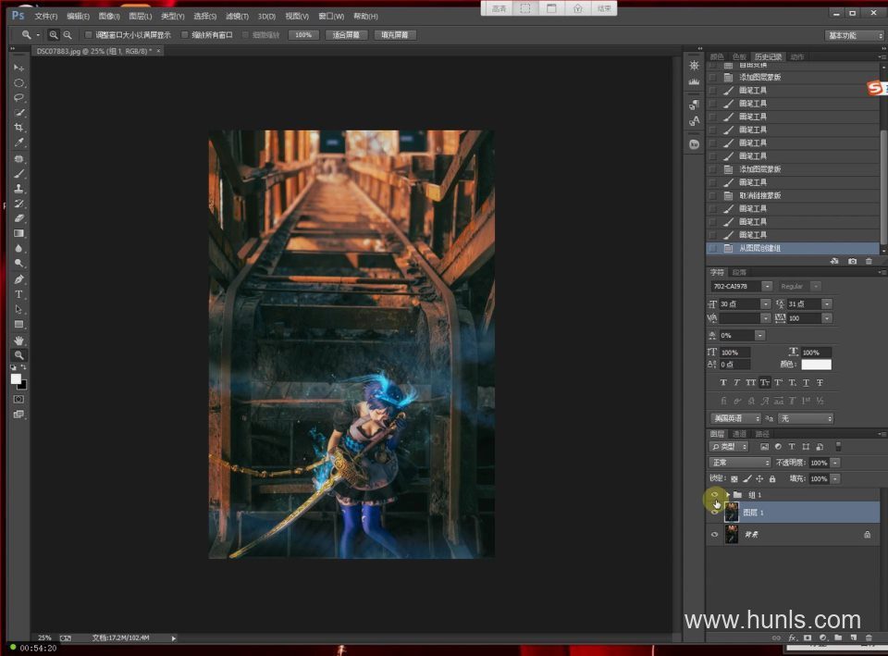Click the Underline text style icon
The image size is (888, 656).
click(806, 382)
